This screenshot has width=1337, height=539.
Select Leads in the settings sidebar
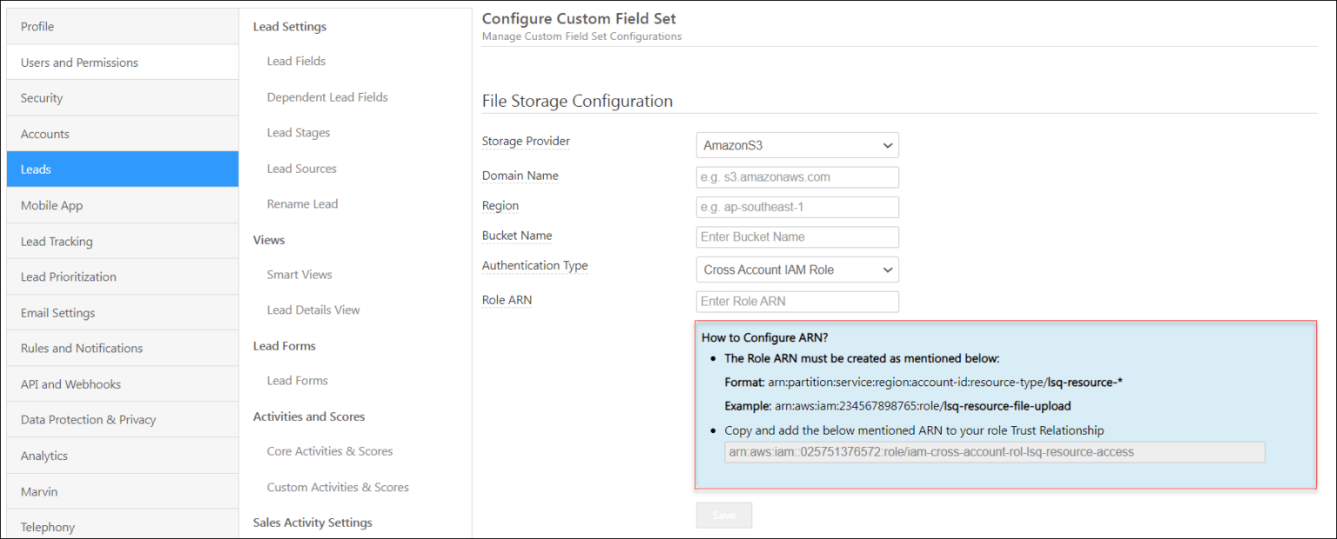pyautogui.click(x=122, y=169)
